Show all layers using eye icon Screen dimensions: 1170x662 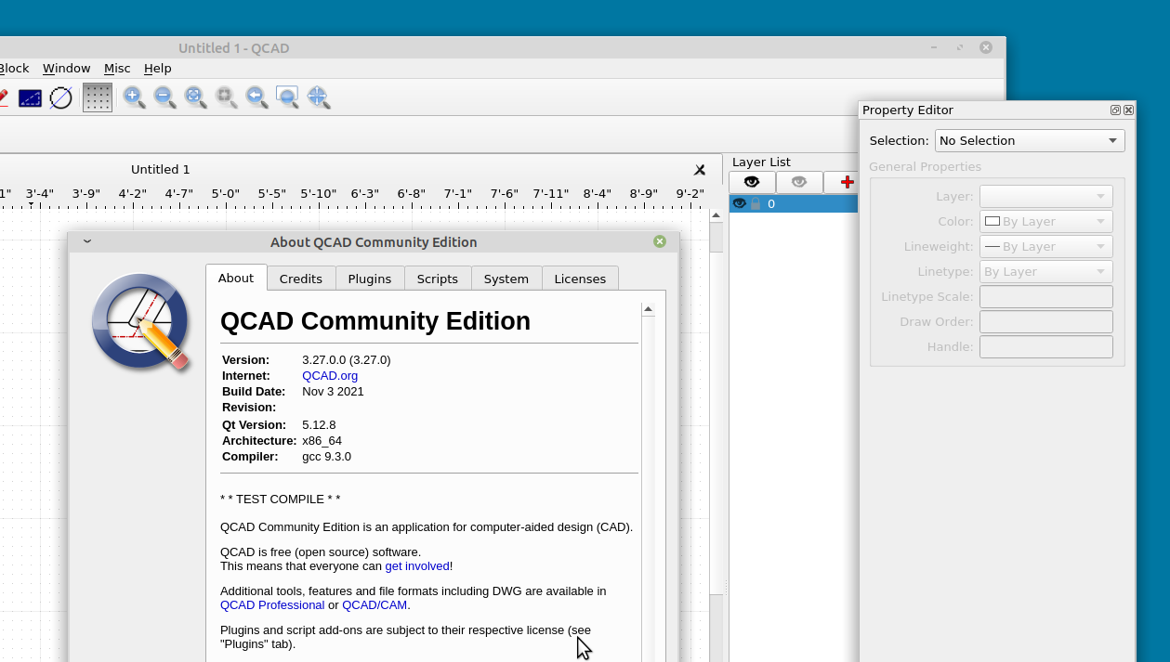tap(752, 182)
